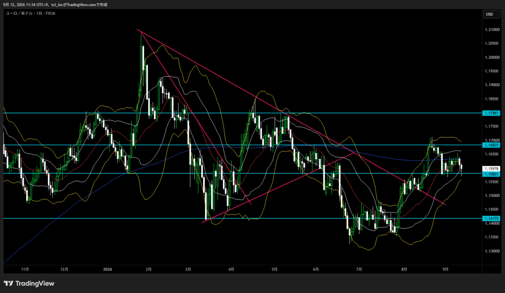Click the 11月 label on time axis
Screen dimensions: 505x293
(x=25, y=269)
